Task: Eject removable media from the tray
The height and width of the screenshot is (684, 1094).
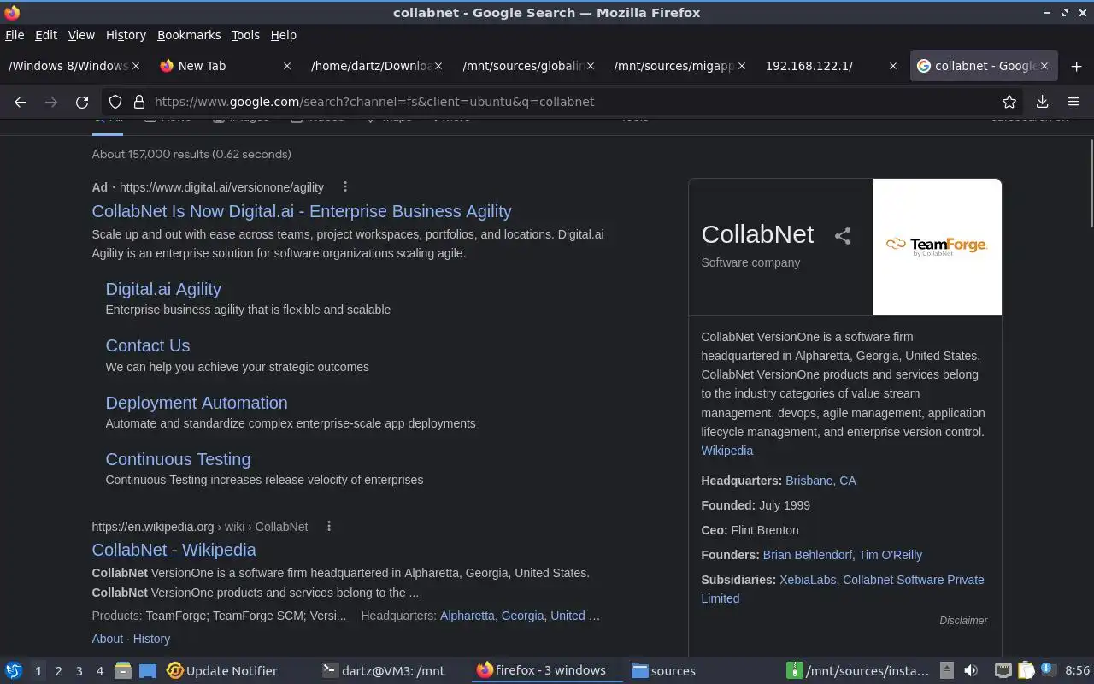Action: 947,671
